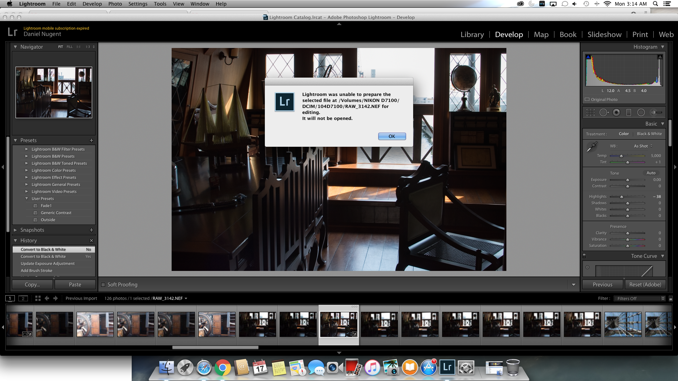Toggle filter lock switch beside Filters Off
This screenshot has width=678, height=381.
click(671, 299)
